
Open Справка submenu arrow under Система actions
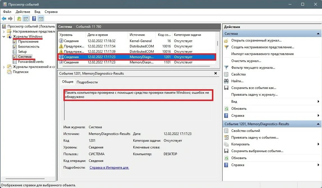click(318, 116)
